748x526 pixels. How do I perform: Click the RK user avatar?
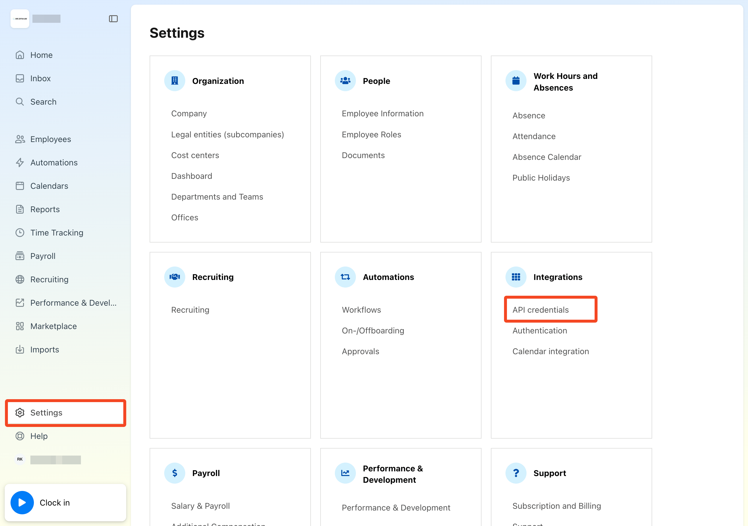pos(20,459)
